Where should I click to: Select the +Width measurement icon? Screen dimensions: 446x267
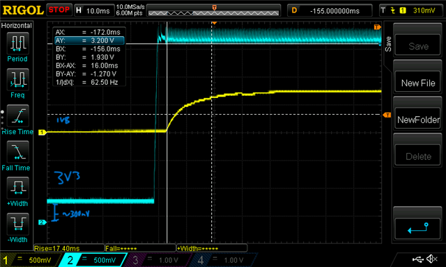click(x=17, y=188)
